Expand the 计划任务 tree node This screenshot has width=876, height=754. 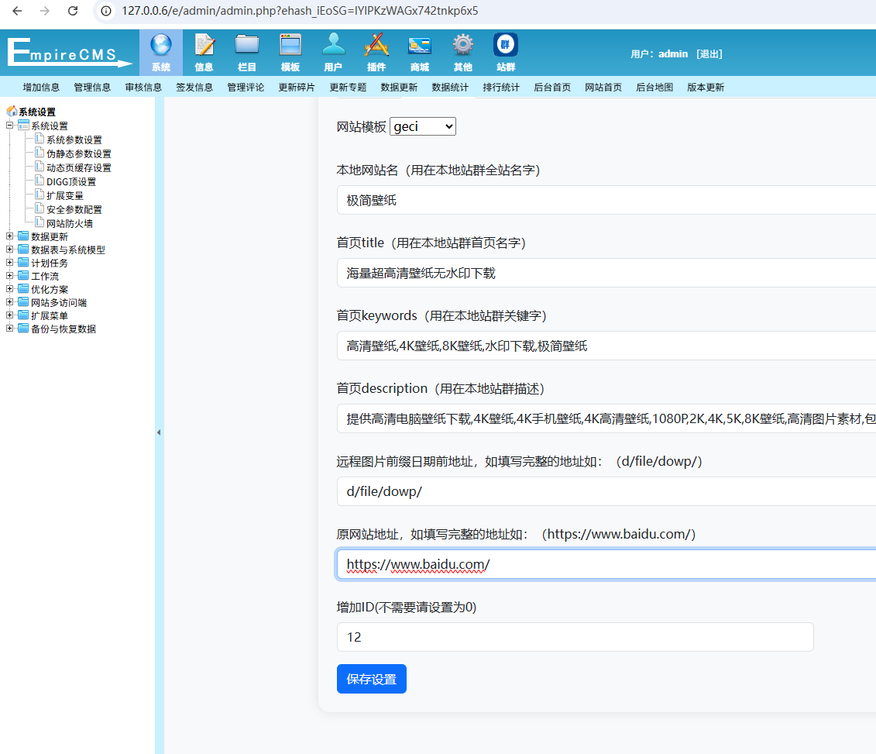coord(10,263)
